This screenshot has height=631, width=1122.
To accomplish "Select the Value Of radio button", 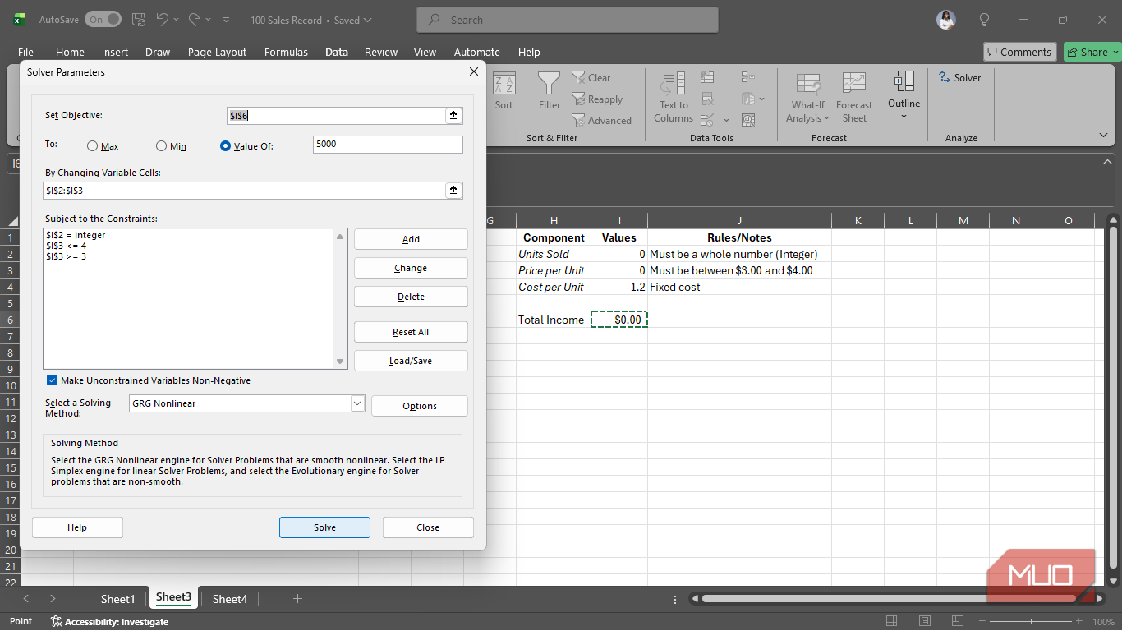I will click(226, 146).
